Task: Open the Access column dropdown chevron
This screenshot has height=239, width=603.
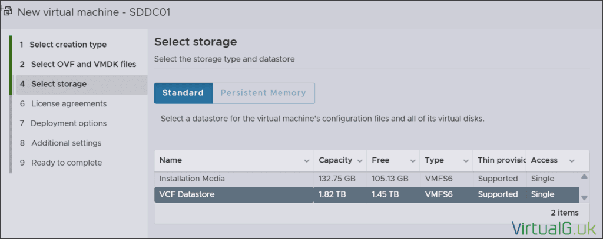Action: tap(571, 161)
